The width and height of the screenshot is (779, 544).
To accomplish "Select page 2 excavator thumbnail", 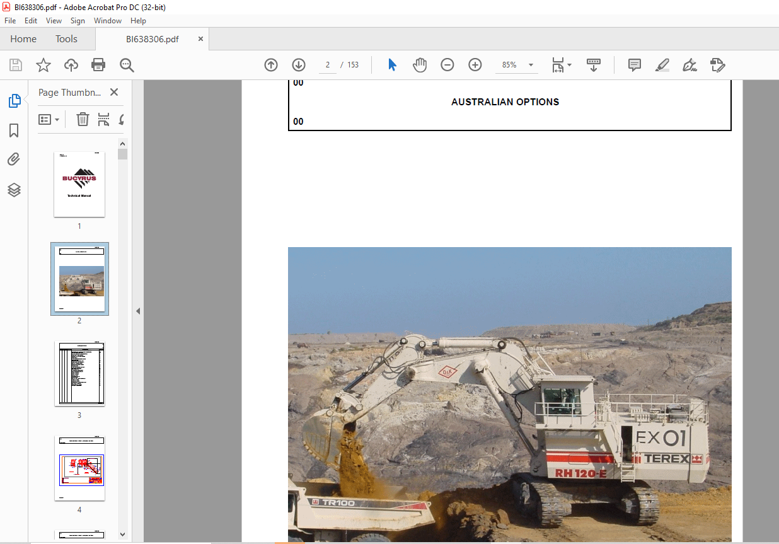I will [79, 279].
